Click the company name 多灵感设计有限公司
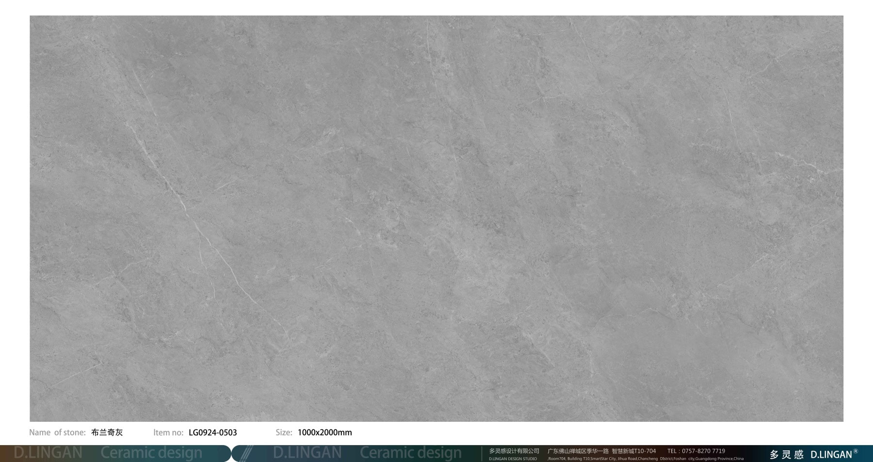Image resolution: width=873 pixels, height=462 pixels. coord(514,451)
